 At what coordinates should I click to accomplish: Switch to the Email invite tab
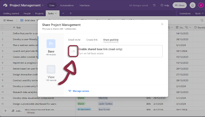point(74,40)
